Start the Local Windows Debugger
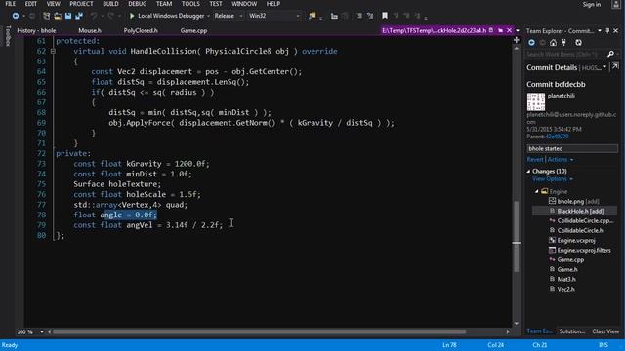Screen dimensions: 625x351 pyautogui.click(x=166, y=16)
